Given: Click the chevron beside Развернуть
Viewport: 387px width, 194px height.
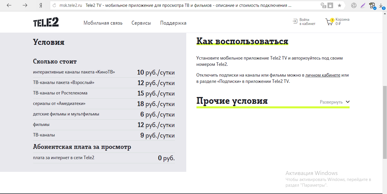Looking at the screenshot, I should coord(348,102).
